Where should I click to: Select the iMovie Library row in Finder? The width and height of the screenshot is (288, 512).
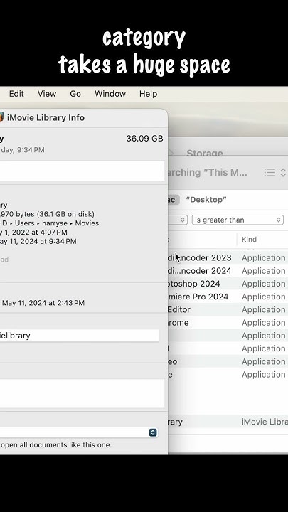[x=228, y=422]
